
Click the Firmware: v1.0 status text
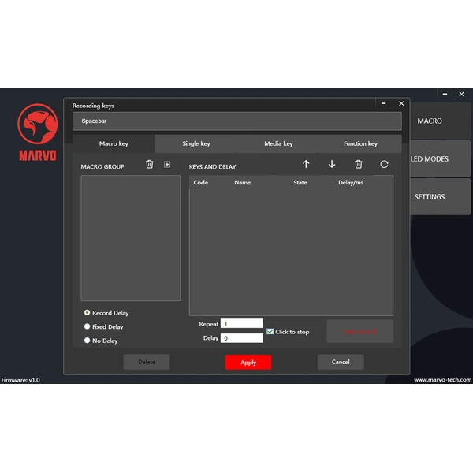pos(20,380)
